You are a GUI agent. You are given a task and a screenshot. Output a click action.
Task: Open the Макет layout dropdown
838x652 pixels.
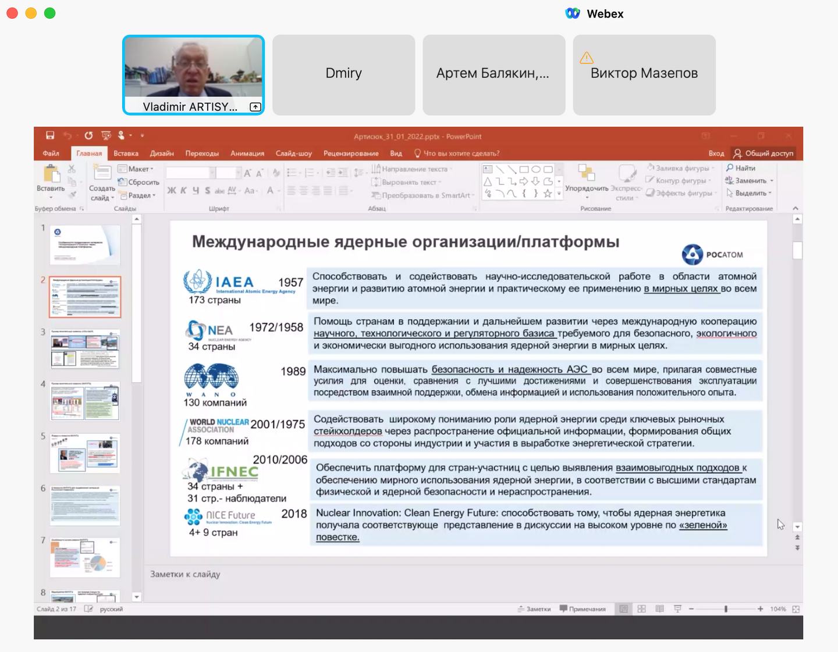[136, 169]
